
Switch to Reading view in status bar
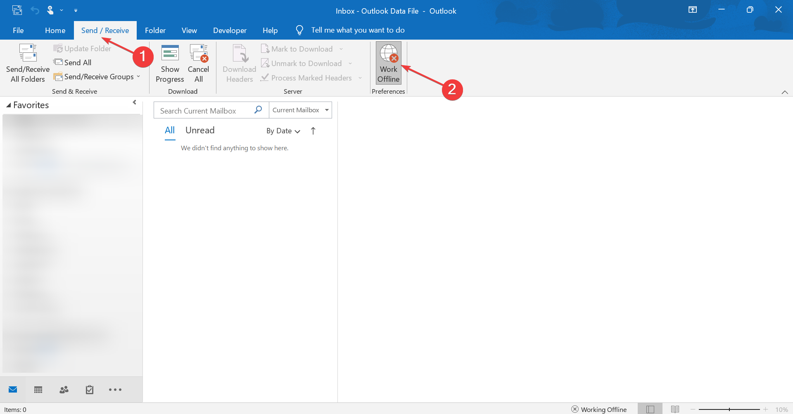676,409
